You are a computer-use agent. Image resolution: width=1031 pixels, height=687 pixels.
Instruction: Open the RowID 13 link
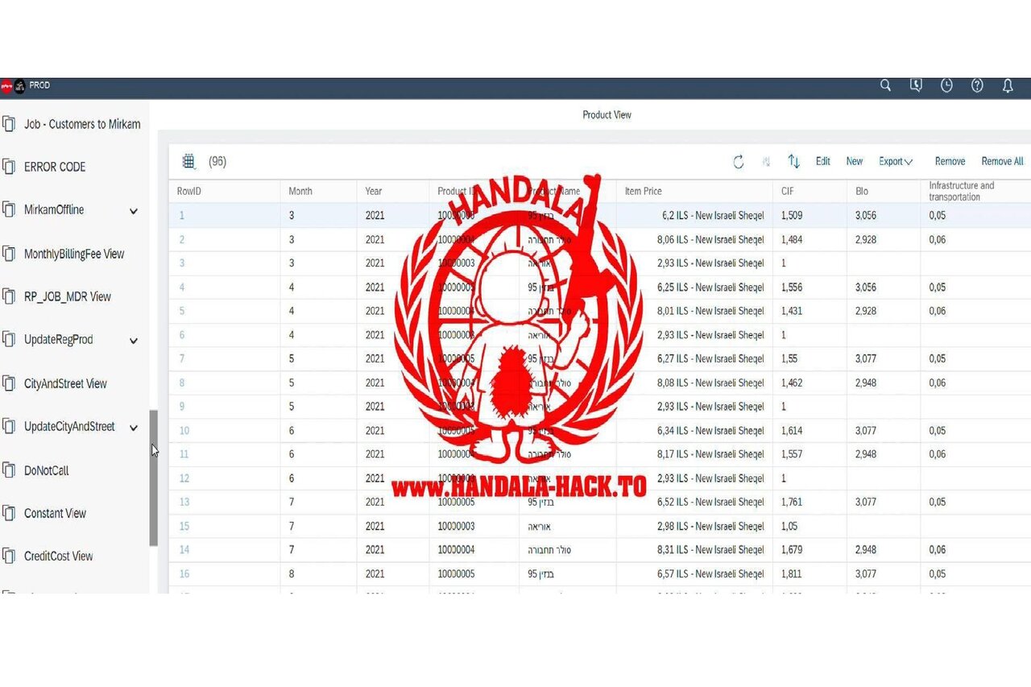184,502
